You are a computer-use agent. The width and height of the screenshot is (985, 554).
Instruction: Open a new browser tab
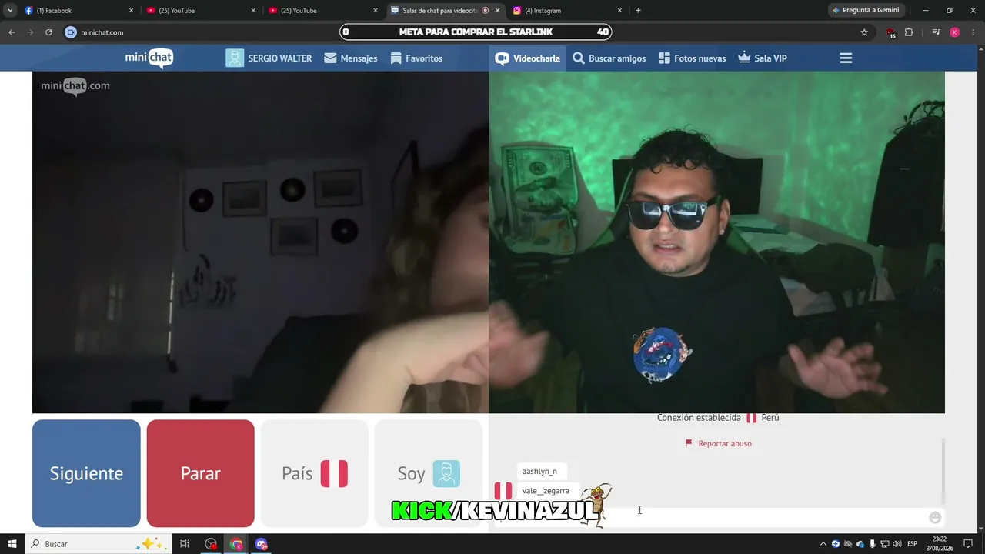tap(638, 11)
